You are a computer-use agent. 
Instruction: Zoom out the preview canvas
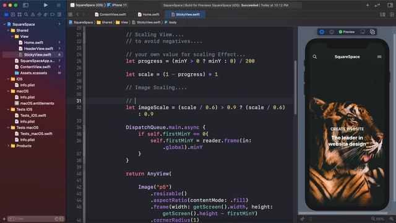click(373, 219)
